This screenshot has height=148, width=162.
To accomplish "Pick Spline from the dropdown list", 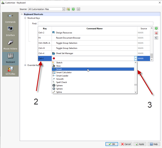I will point(93,92).
